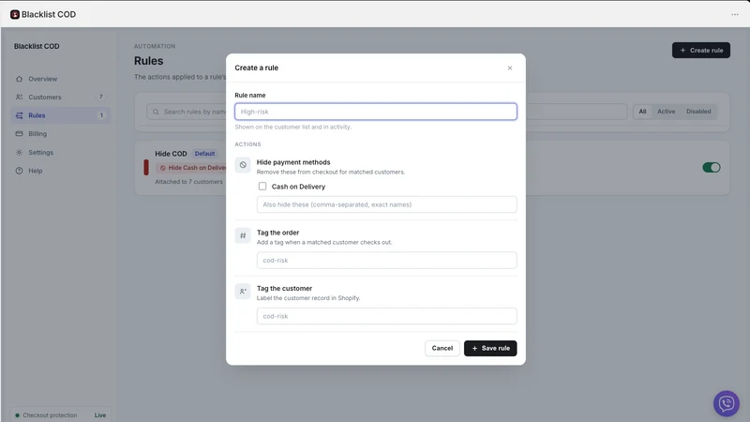Select the Disabled filter tab
The image size is (750, 422).
click(698, 112)
